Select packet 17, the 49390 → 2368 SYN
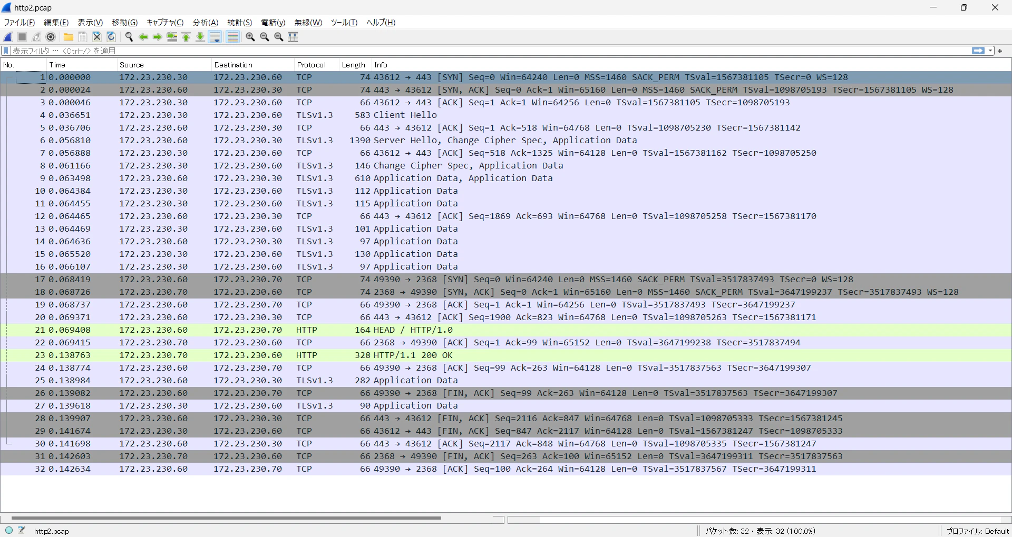Screen dimensions: 1012x537 pyautogui.click(x=506, y=280)
